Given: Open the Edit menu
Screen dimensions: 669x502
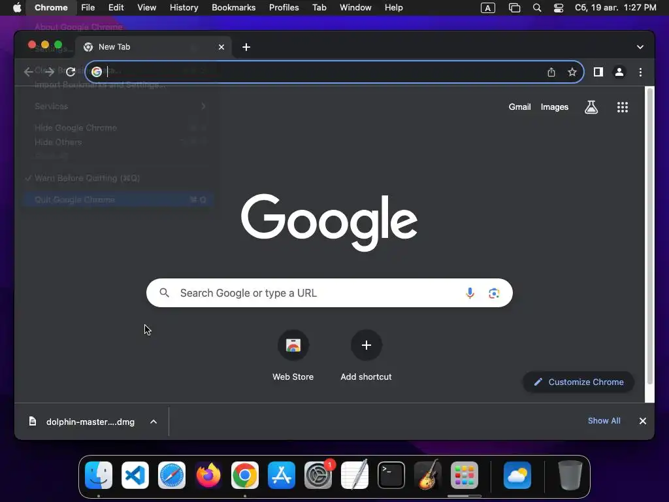Looking at the screenshot, I should coord(116,8).
